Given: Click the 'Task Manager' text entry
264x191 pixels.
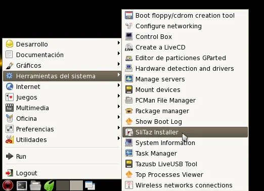Looking at the screenshot, I should (156, 154).
